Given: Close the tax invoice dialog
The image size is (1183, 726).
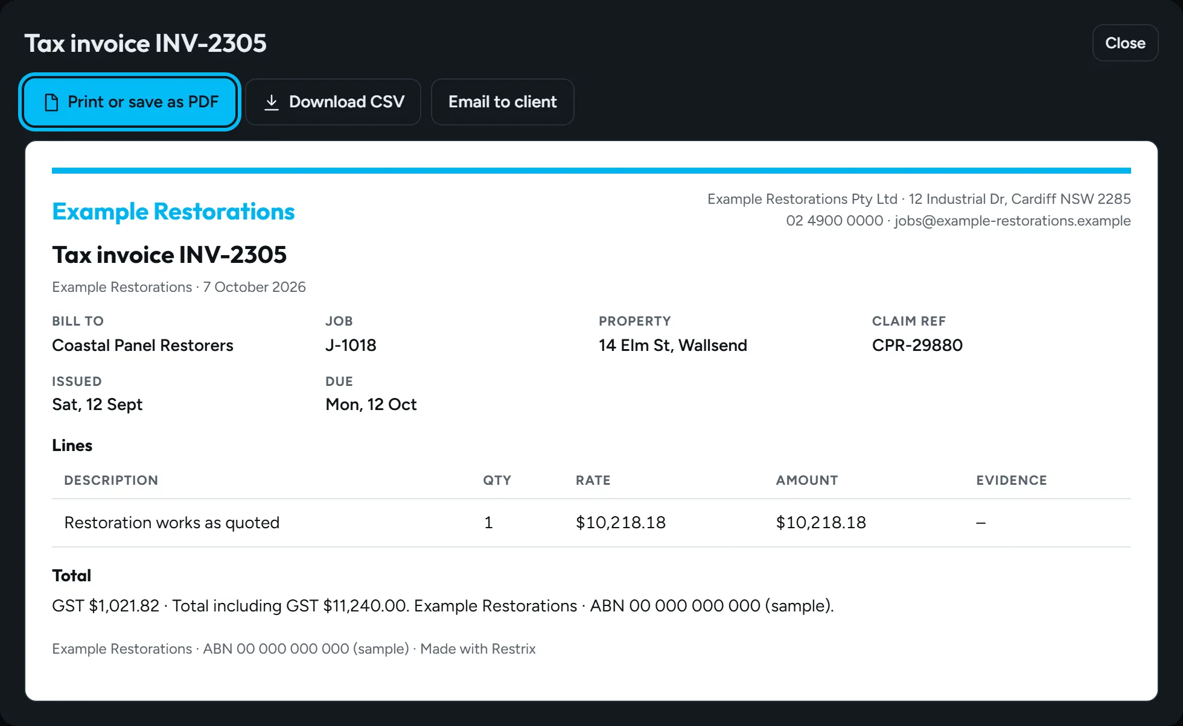Looking at the screenshot, I should click(1125, 43).
